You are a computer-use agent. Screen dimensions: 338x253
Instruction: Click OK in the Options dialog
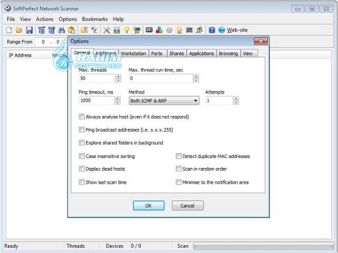click(149, 205)
